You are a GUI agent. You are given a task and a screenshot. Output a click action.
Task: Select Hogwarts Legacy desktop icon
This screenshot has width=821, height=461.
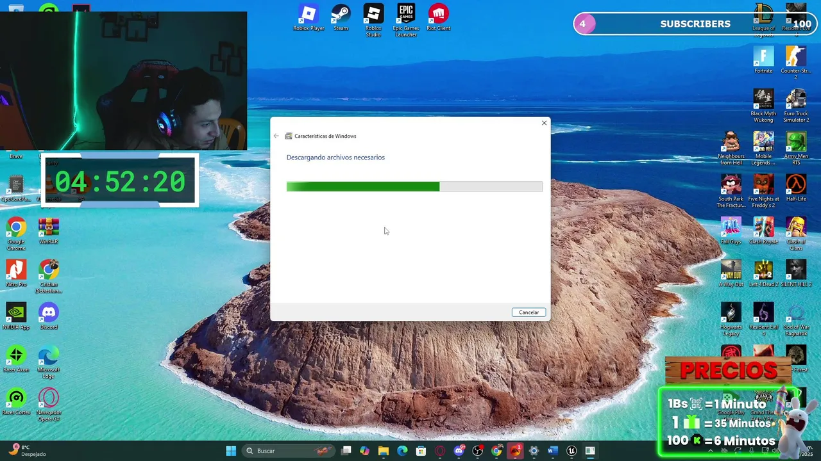(x=731, y=319)
